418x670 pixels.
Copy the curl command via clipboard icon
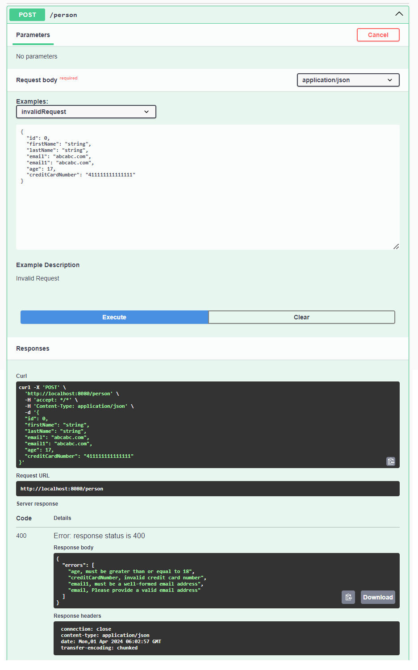point(391,461)
